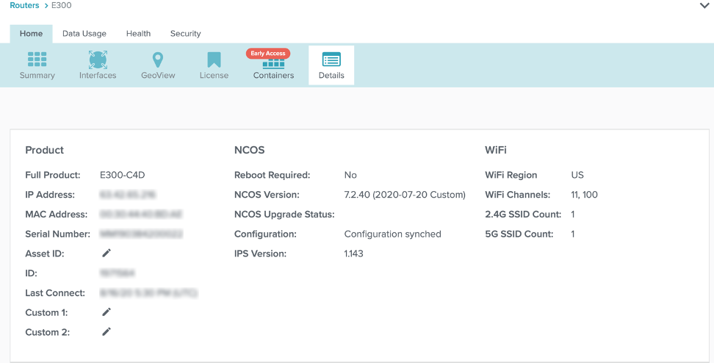This screenshot has width=714, height=363.
Task: Switch to the Data Usage tab
Action: pos(84,34)
